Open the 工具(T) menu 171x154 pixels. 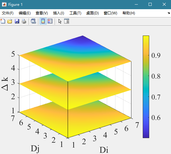[75, 13]
